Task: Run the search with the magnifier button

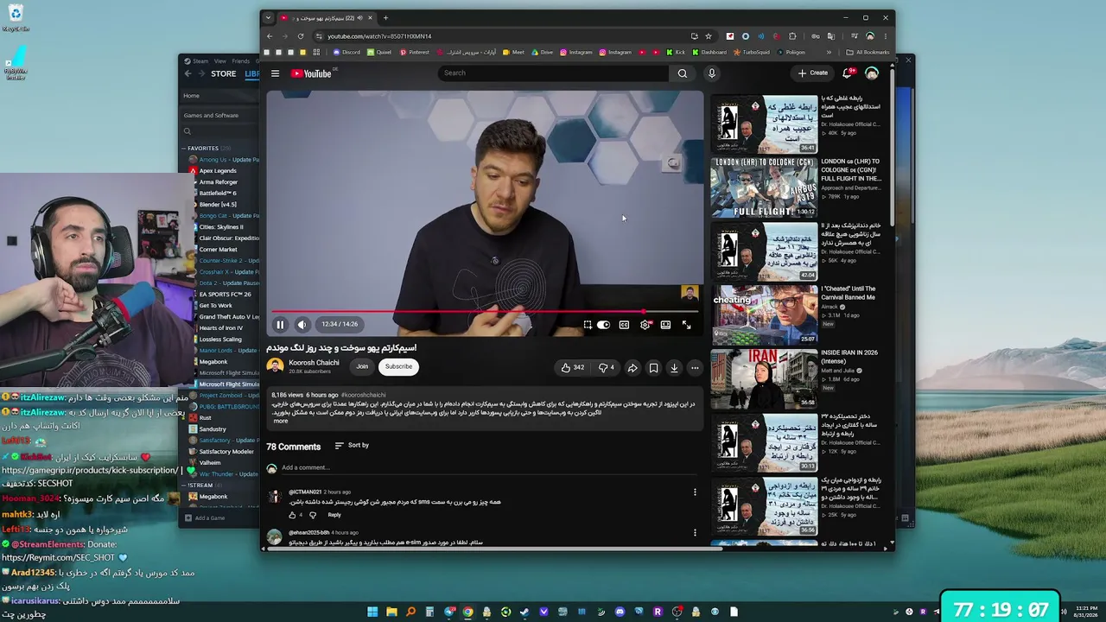Action: coord(683,73)
